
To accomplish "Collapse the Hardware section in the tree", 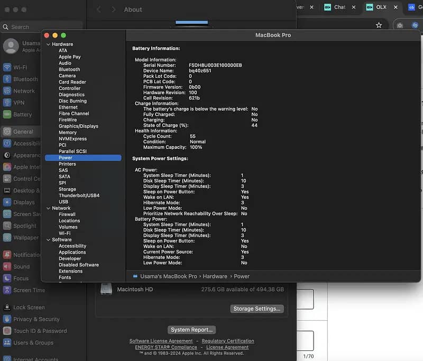I will [48, 44].
